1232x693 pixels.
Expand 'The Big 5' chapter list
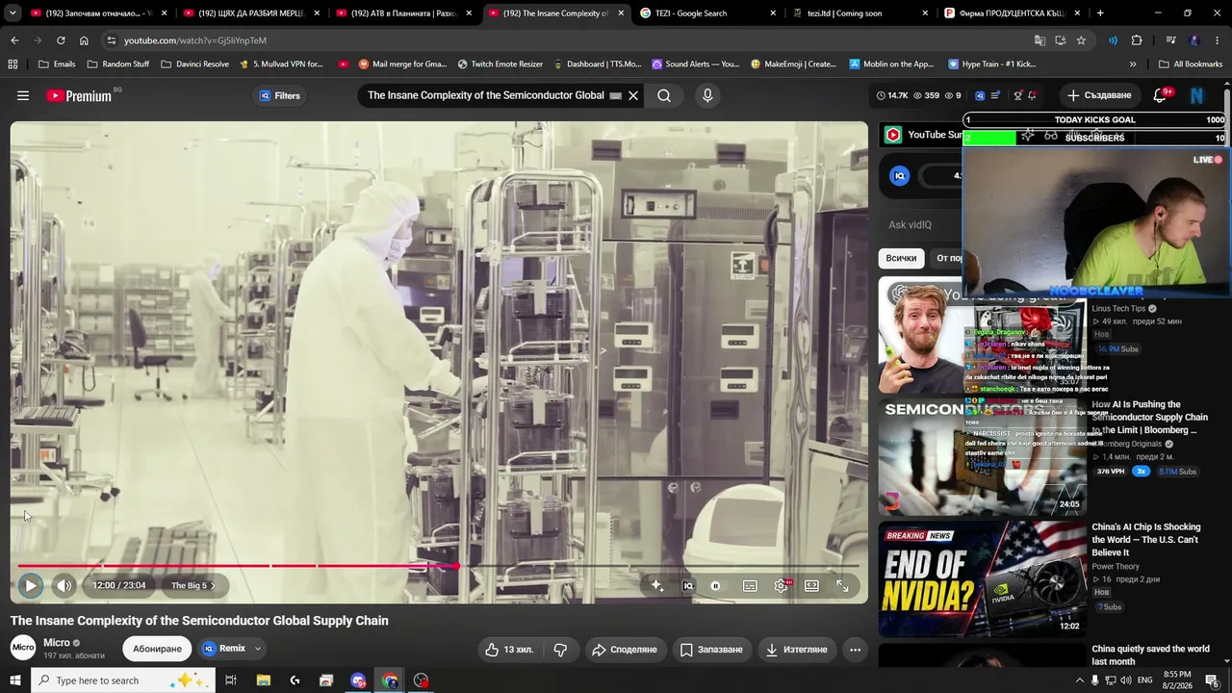193,585
